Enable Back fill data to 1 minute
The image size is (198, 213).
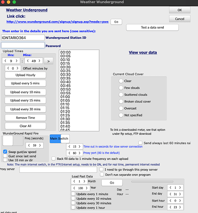click(x=54, y=158)
